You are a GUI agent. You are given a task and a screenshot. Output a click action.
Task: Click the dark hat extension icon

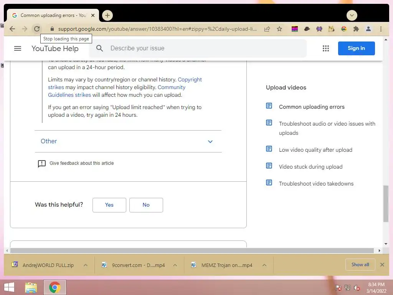307,29
